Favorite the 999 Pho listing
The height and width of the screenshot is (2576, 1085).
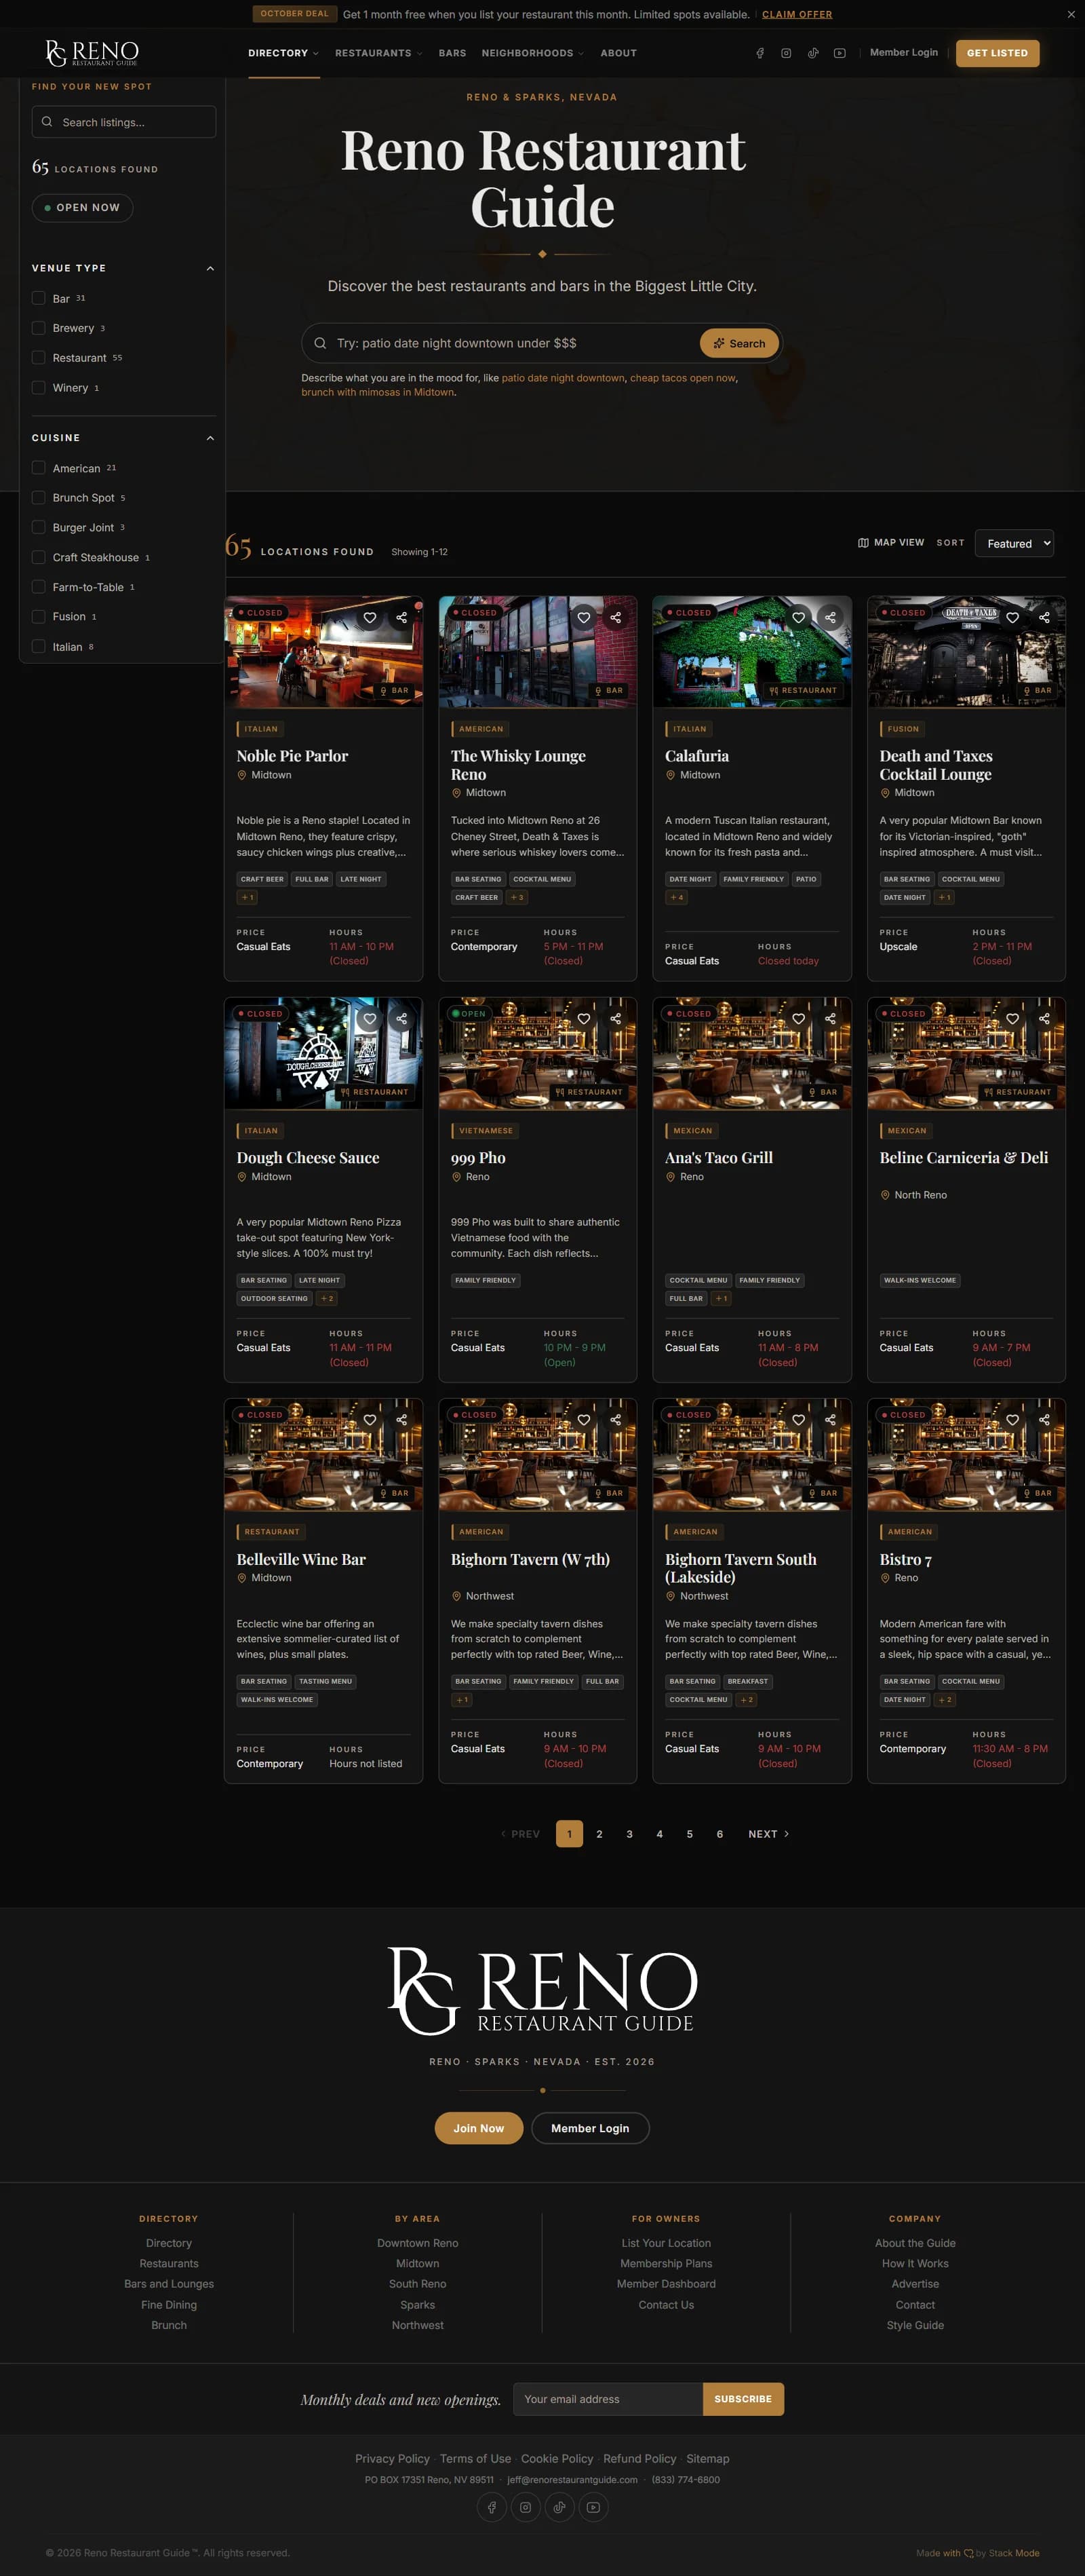tap(583, 1019)
